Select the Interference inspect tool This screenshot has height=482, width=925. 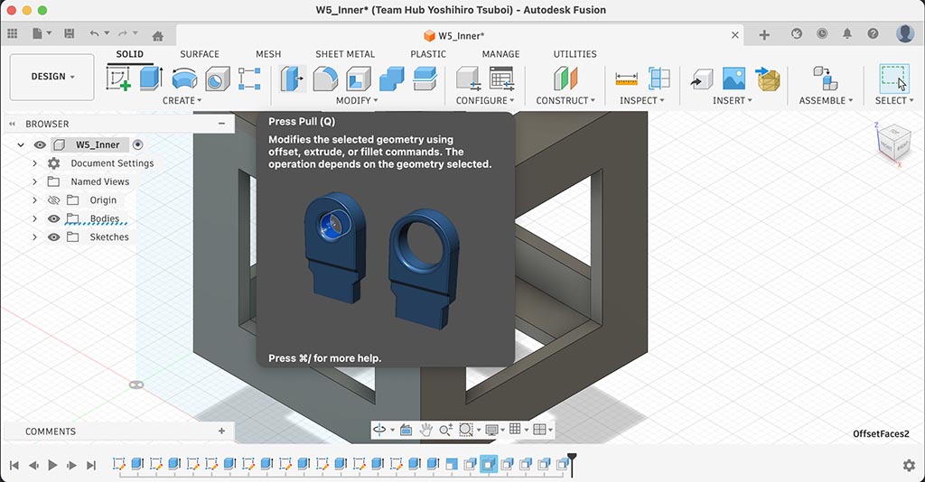[659, 79]
